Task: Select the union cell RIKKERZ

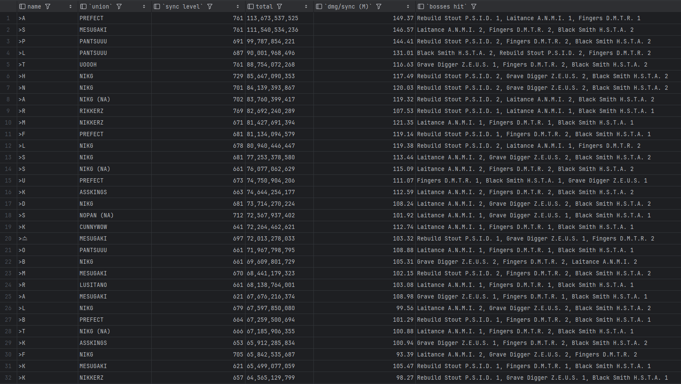Action: 115,111
